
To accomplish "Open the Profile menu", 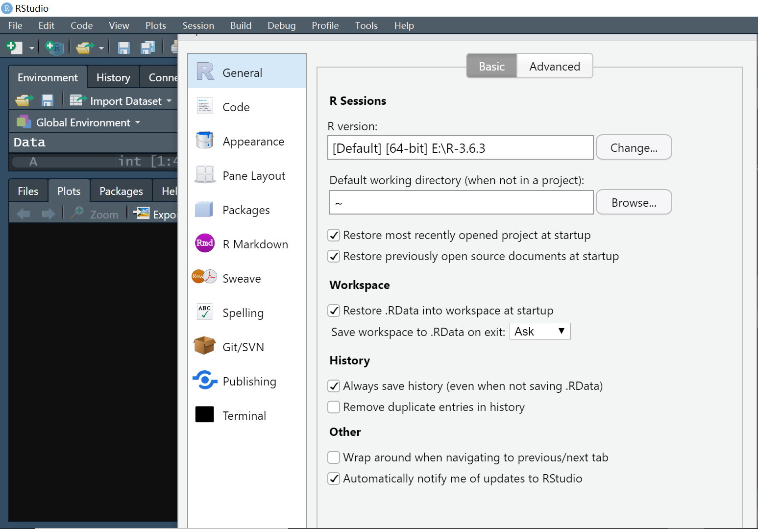I will pyautogui.click(x=325, y=25).
